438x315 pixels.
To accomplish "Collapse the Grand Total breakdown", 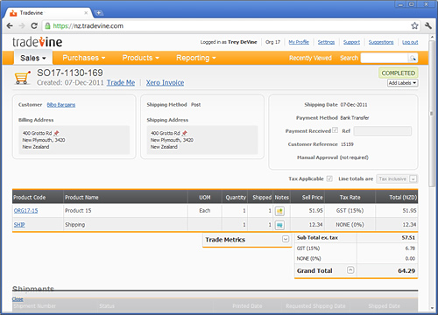I will [350, 270].
